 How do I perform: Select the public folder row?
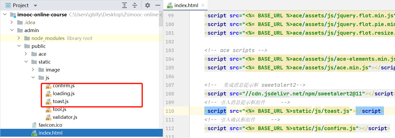39,46
